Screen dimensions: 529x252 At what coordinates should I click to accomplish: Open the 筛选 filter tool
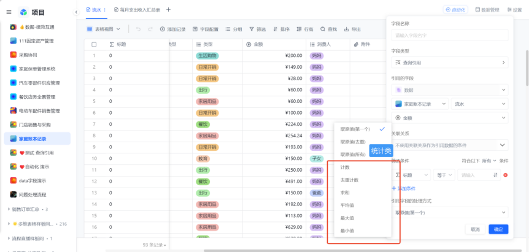(x=257, y=29)
